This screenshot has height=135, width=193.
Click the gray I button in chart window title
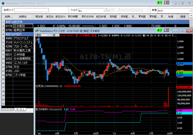pyautogui.click(x=167, y=30)
